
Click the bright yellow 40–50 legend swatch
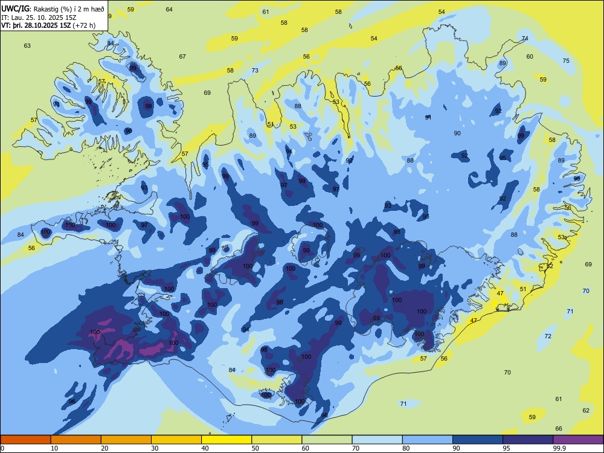click(x=226, y=440)
